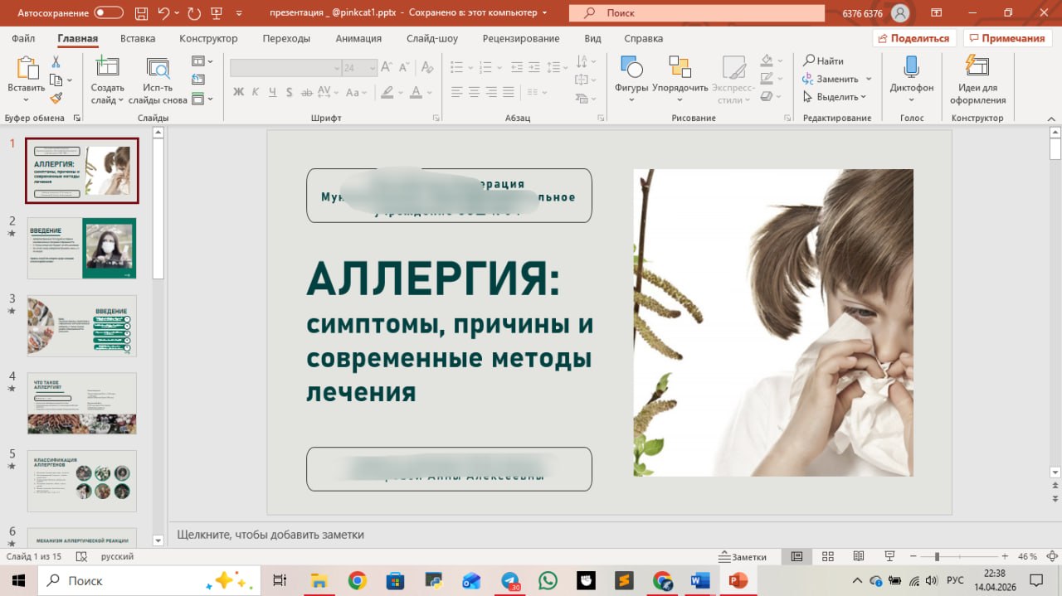Select the Format Painter brush icon
The image size is (1062, 596).
click(56, 98)
